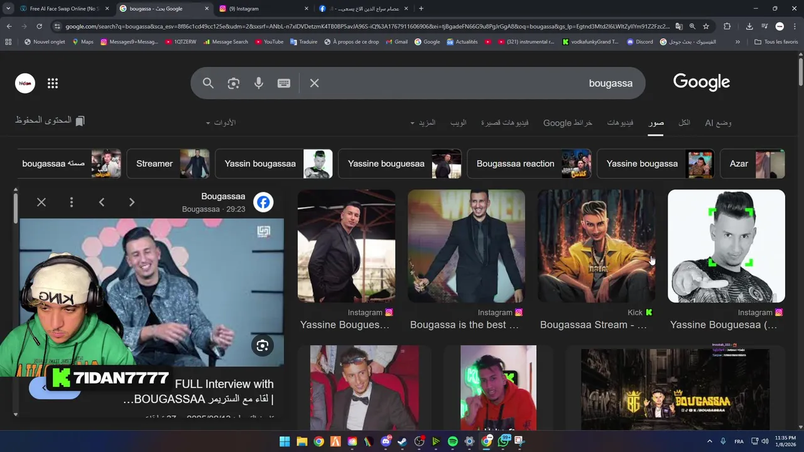
Task: Select the Yassine bouguesaa filter chip
Action: (399, 163)
